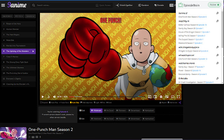Expand the player view
224x140 pixels.
click(x=44, y=103)
